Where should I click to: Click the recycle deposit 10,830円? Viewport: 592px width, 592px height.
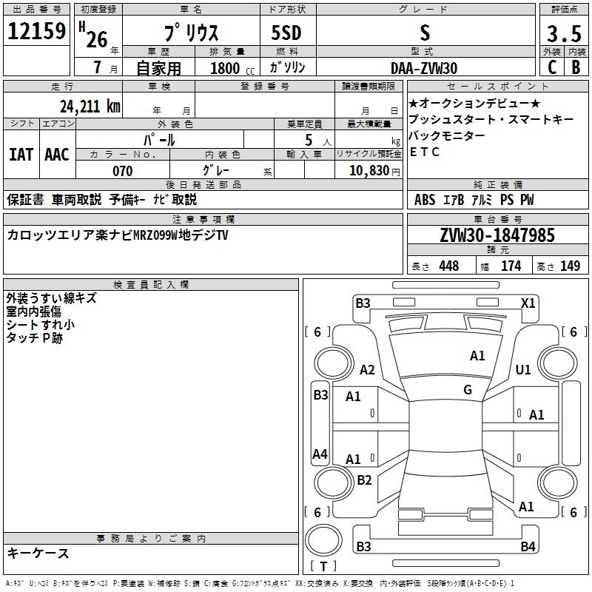(x=374, y=171)
